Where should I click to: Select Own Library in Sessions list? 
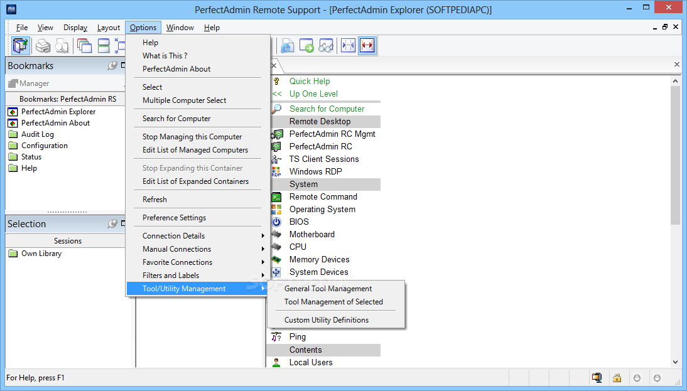(x=41, y=254)
